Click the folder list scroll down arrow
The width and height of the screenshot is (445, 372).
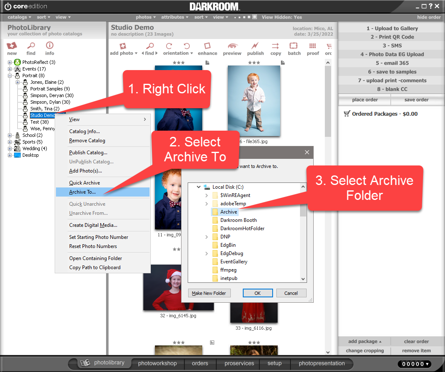click(303, 279)
